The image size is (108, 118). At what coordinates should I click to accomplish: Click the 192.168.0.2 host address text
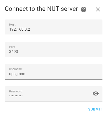20,29
